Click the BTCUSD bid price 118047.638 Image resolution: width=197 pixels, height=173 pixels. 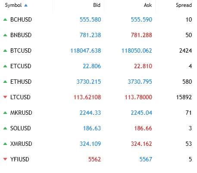(x=86, y=50)
